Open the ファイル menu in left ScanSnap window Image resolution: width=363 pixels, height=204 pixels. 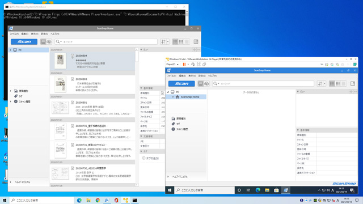(x=14, y=34)
